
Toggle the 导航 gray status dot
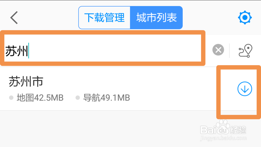tap(78, 98)
